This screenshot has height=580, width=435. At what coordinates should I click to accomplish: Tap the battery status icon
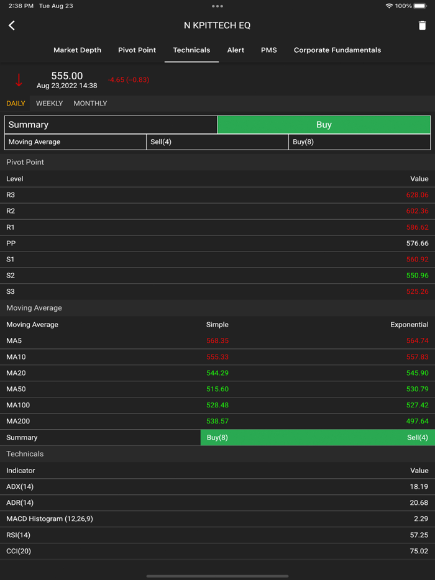point(421,6)
